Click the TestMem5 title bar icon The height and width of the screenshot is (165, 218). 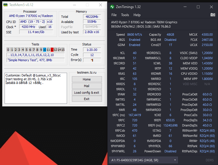5,5
